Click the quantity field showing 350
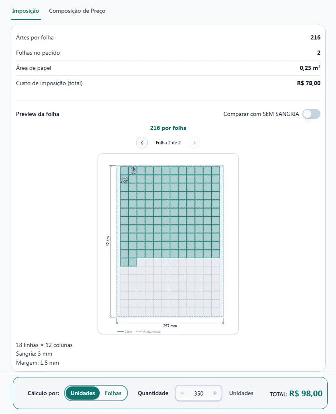336x414 pixels. pos(199,393)
